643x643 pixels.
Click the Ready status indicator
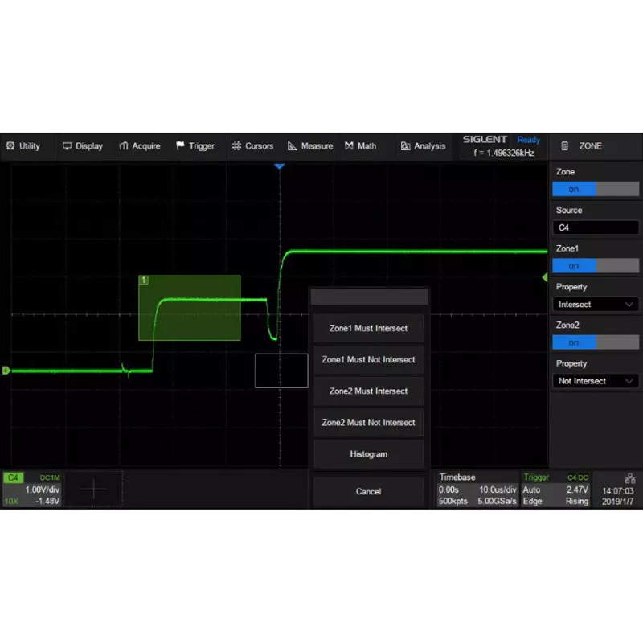(x=528, y=140)
